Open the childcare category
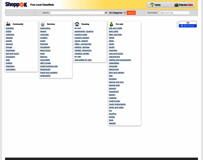Image resolution: width=203 pixels, height=160 pixels. tap(10, 34)
